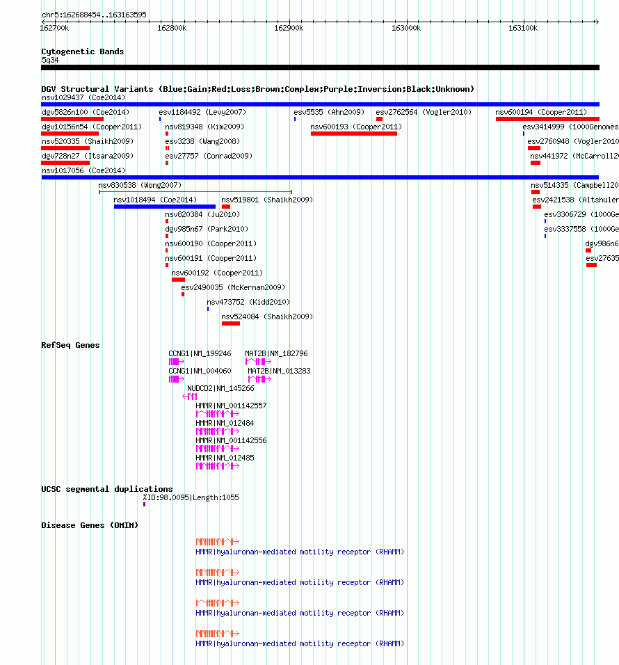Open variant nsv1029437 (Coe2014) label
This screenshot has width=619, height=665.
tap(83, 97)
